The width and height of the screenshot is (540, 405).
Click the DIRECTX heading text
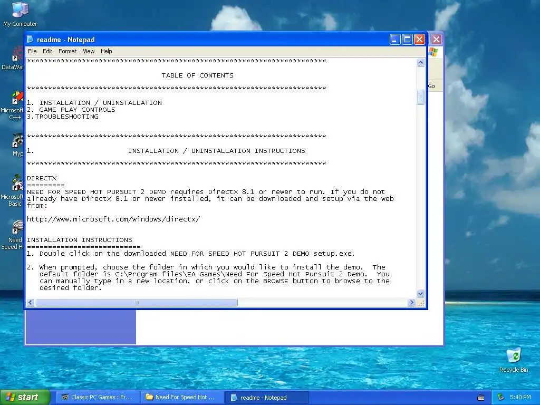[42, 178]
